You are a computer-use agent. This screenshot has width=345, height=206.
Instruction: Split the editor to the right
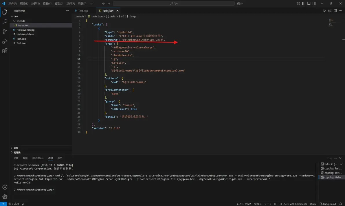[x=335, y=11]
